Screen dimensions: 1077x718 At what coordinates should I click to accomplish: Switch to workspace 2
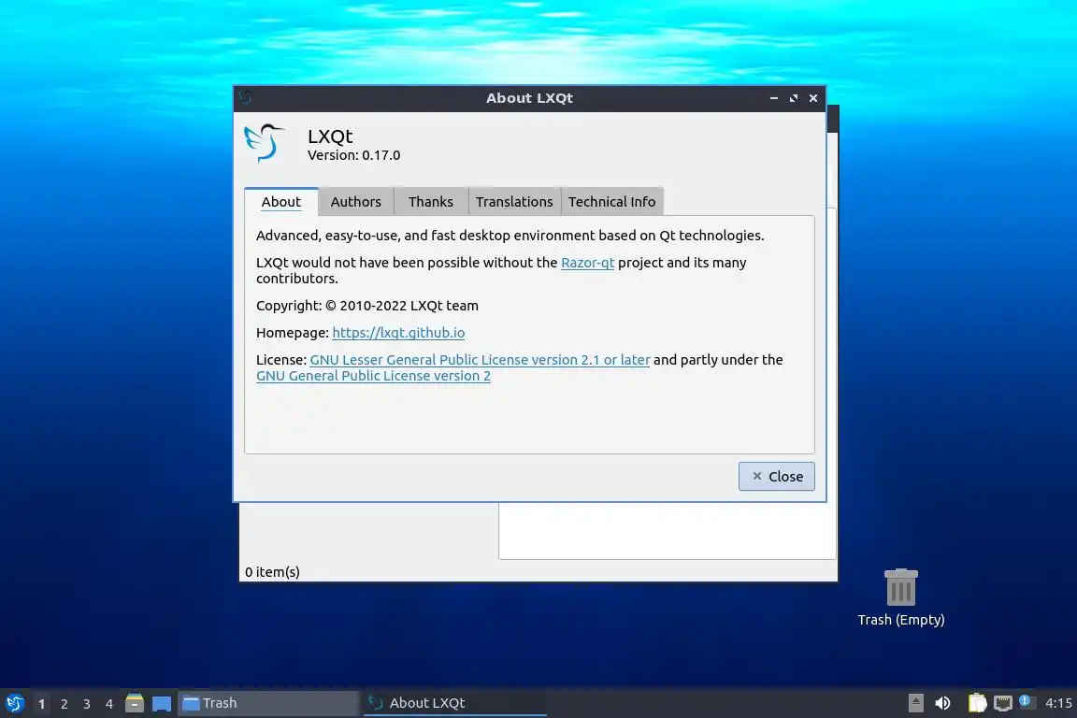coord(64,704)
